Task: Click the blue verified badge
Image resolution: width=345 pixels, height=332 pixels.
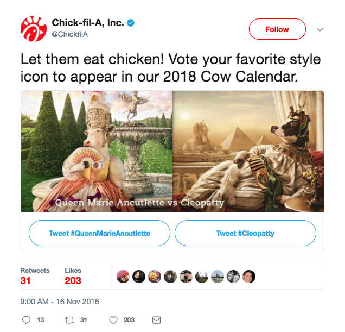Action: click(131, 23)
